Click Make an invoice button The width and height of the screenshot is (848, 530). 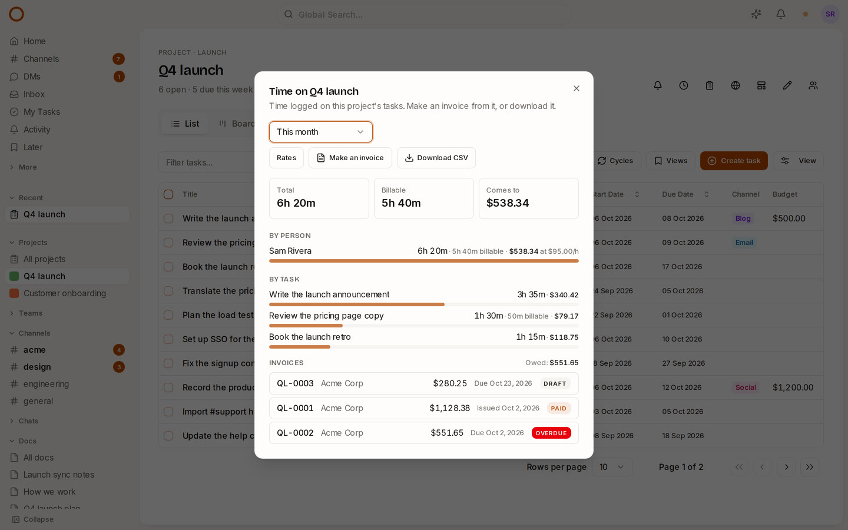click(x=350, y=158)
